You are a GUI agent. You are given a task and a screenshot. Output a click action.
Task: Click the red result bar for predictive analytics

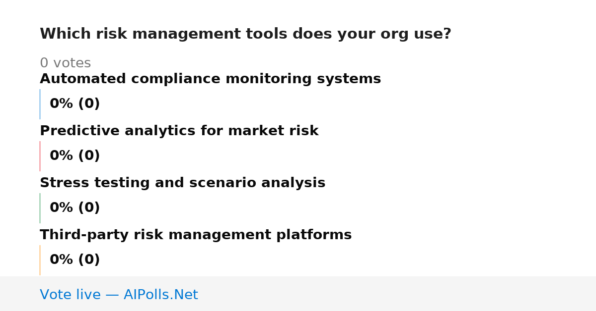pyautogui.click(x=40, y=156)
